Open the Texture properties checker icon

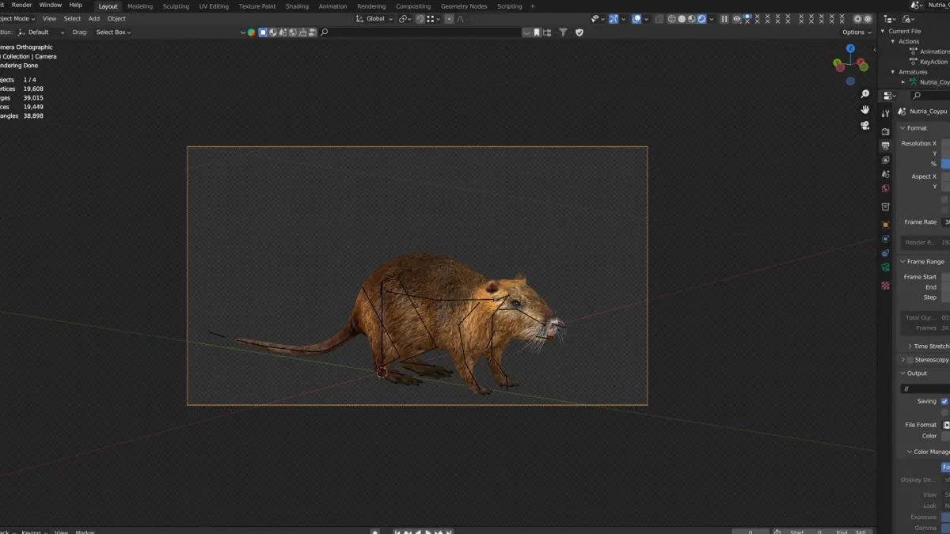[x=885, y=286]
